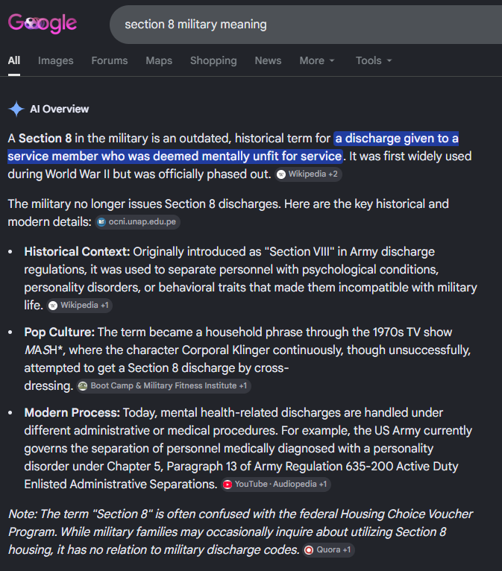Click the AI Overview sparkle icon

point(16,109)
